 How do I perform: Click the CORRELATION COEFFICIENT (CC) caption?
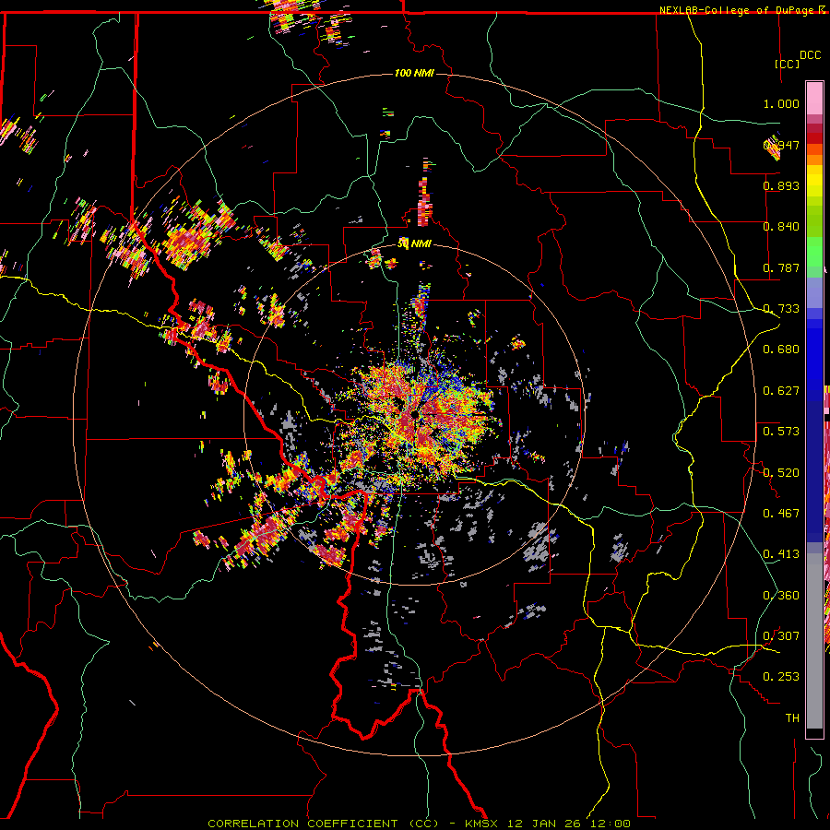(324, 824)
